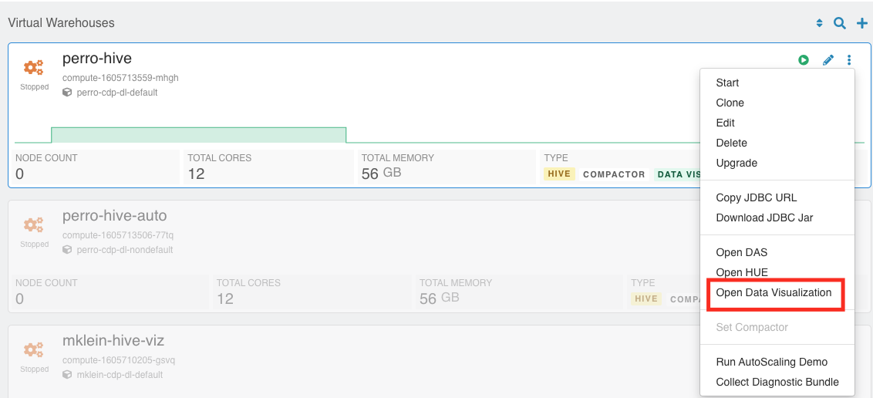Open the search magnifier for Virtual Warehouses

pos(840,23)
